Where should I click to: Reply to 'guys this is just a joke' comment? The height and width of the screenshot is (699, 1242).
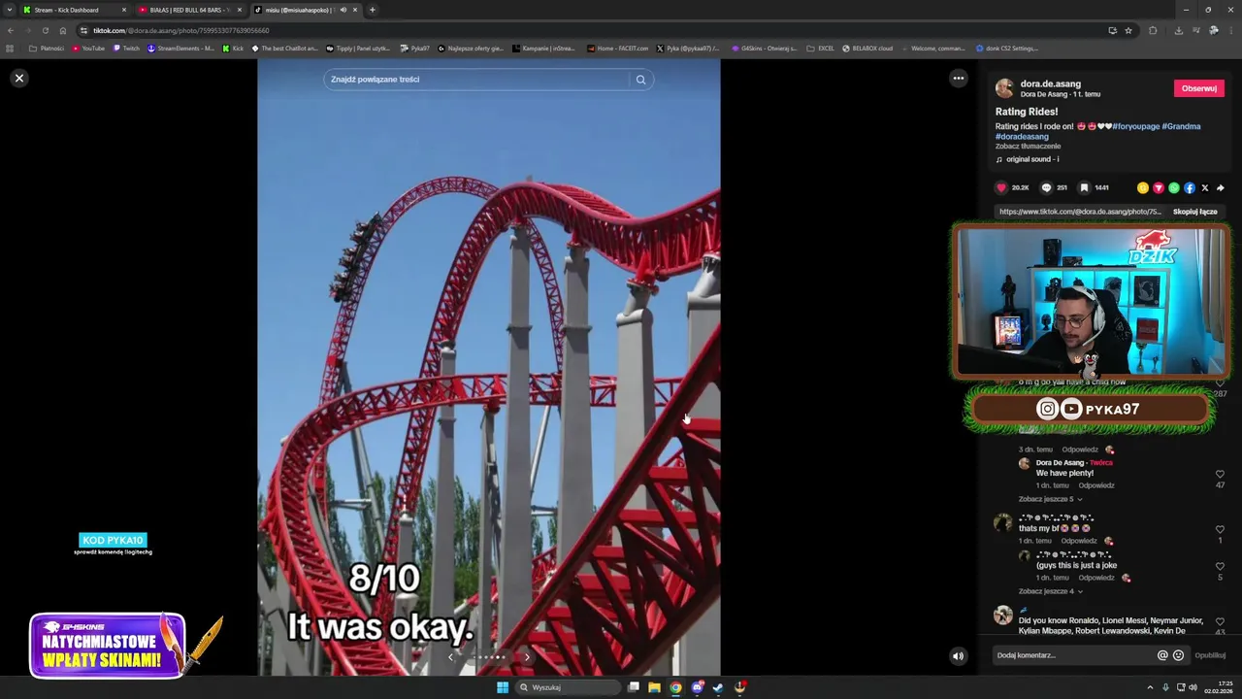pyautogui.click(x=1096, y=578)
